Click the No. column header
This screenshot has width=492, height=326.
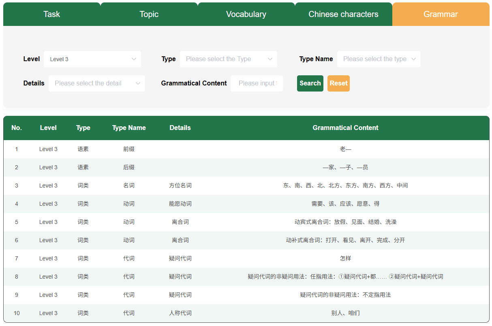[17, 128]
